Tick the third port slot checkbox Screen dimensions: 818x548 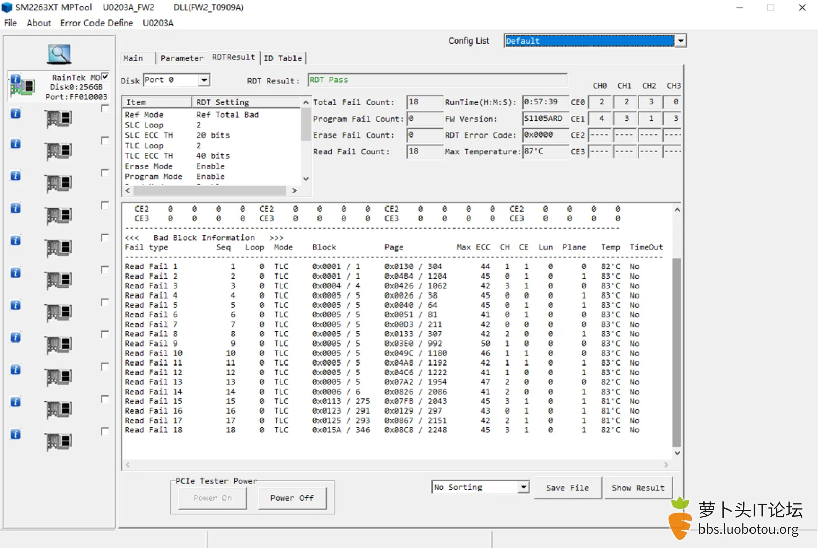point(105,141)
